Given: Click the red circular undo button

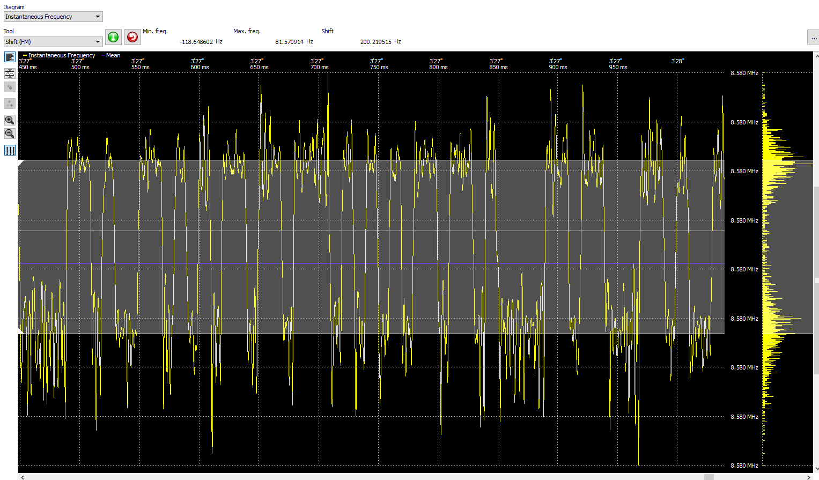Looking at the screenshot, I should point(132,37).
